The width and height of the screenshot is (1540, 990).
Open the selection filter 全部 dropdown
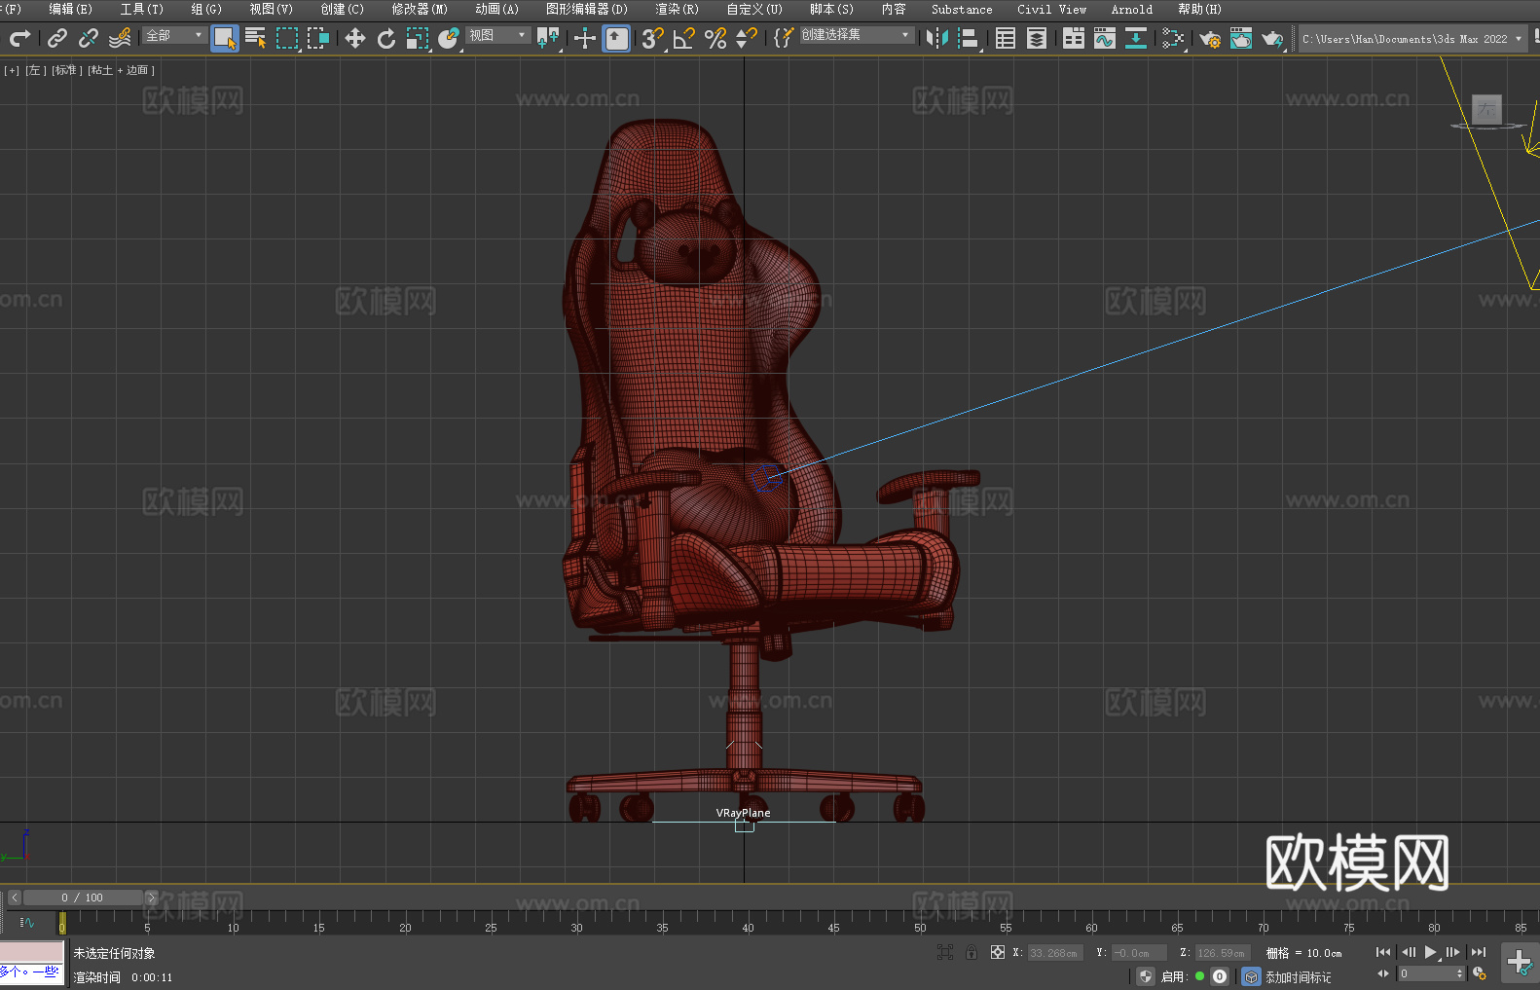(x=174, y=35)
